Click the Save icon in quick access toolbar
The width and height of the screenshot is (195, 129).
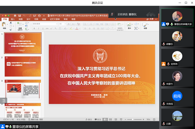pyautogui.click(x=20, y=15)
